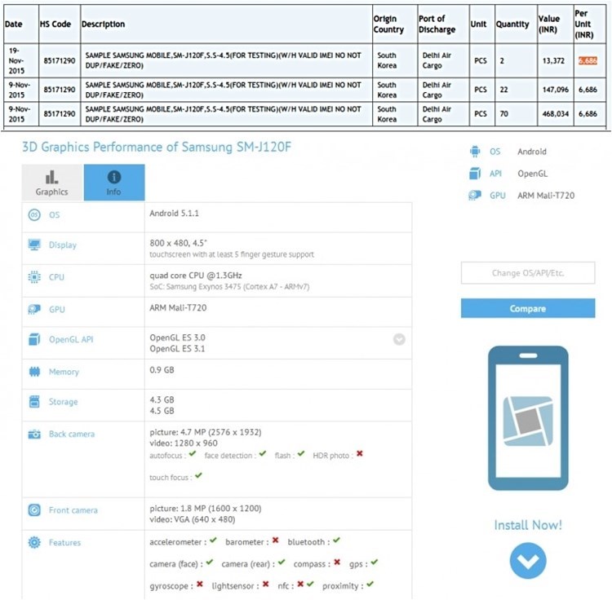Click the Android 5.1.1 value
Screen dimensions: 612x600
(174, 214)
